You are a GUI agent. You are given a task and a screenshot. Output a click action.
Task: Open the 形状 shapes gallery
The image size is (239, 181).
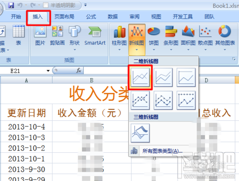click(x=75, y=38)
